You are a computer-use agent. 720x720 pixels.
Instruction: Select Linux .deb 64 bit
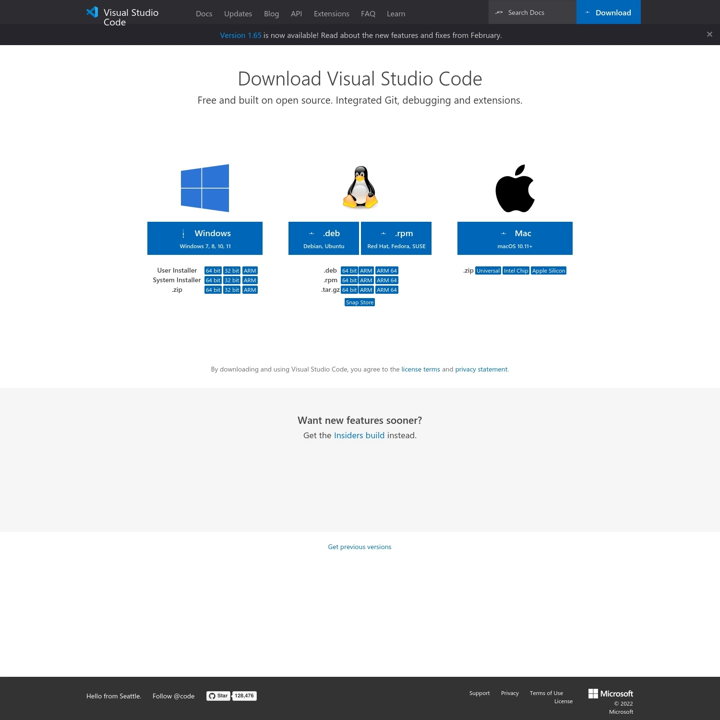click(x=349, y=271)
